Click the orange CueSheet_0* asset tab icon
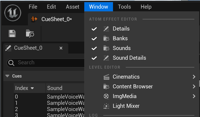The width and height of the screenshot is (200, 117). click(34, 19)
